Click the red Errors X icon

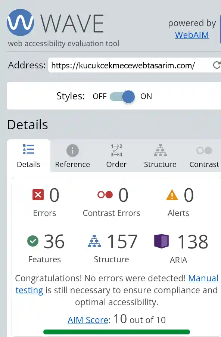pos(38,195)
